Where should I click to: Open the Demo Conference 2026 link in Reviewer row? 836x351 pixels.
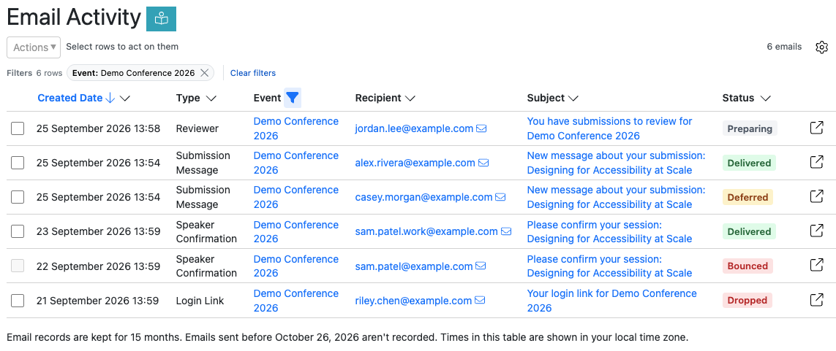click(x=296, y=128)
